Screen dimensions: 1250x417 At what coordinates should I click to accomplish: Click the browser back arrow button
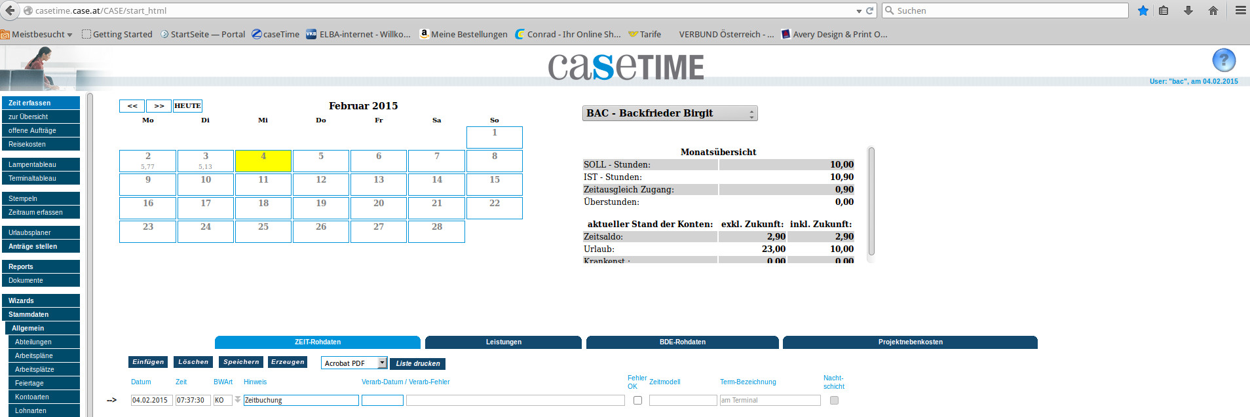click(x=10, y=10)
